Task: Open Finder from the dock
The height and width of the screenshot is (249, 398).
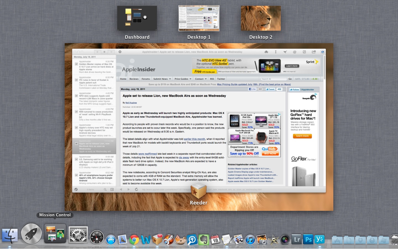Action: pos(10,236)
